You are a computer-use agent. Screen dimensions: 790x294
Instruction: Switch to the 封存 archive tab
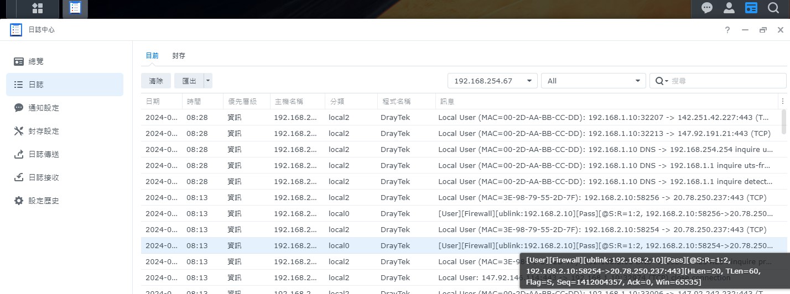click(x=179, y=56)
